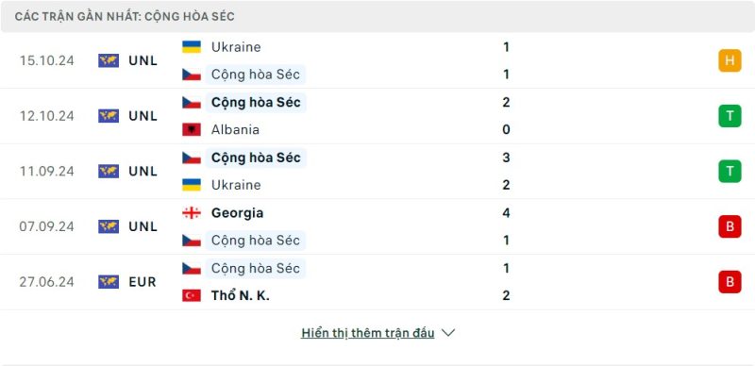Select the Thổ N. K. team name

click(241, 295)
